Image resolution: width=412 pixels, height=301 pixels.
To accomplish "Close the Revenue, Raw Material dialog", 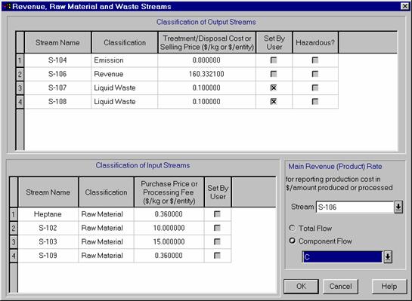I will (404, 6).
